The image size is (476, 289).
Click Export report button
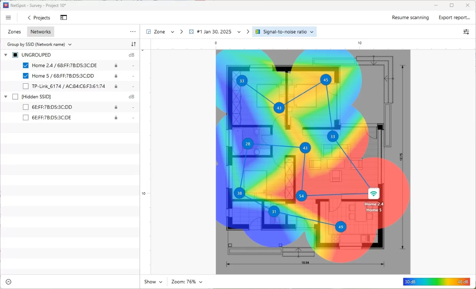tap(455, 18)
